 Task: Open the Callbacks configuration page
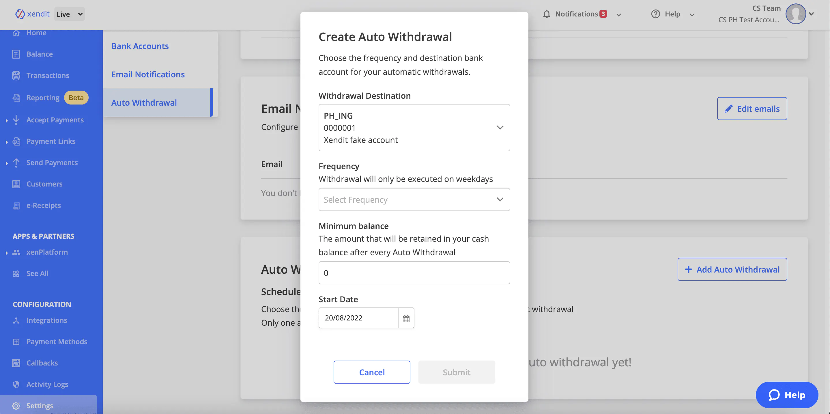pos(42,363)
